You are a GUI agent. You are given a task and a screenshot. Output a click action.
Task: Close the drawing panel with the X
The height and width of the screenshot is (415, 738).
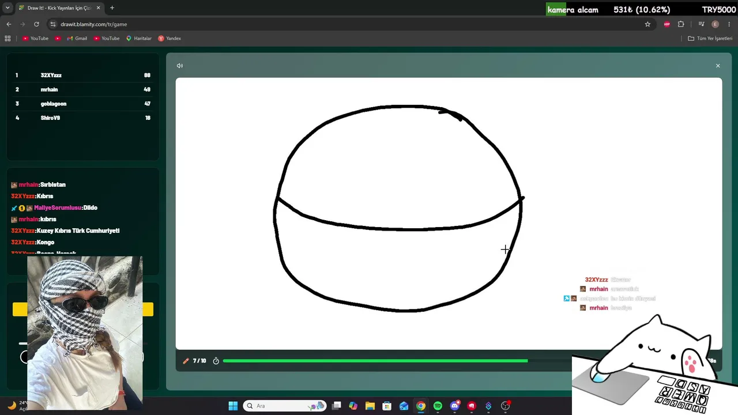point(718,66)
